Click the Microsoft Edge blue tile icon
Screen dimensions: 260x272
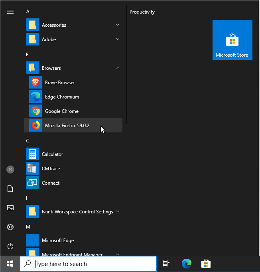32,240
